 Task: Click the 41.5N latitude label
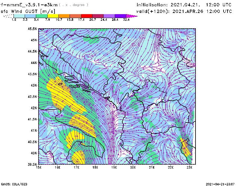tap(32, 119)
